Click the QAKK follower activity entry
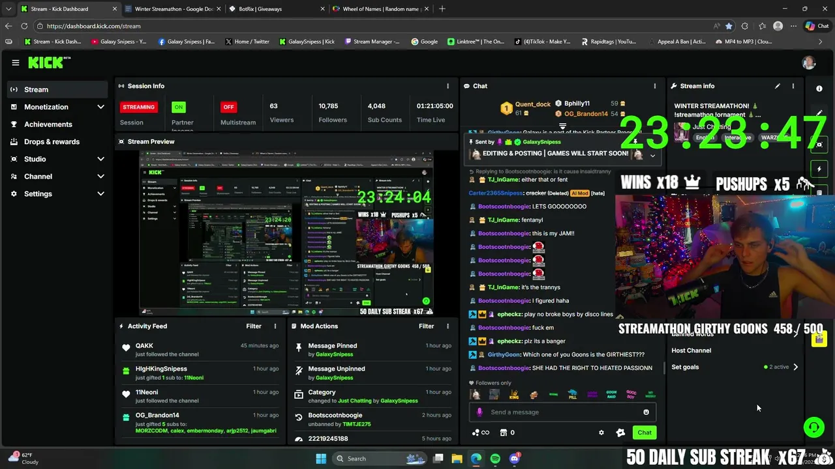Image resolution: width=835 pixels, height=469 pixels. 200,350
